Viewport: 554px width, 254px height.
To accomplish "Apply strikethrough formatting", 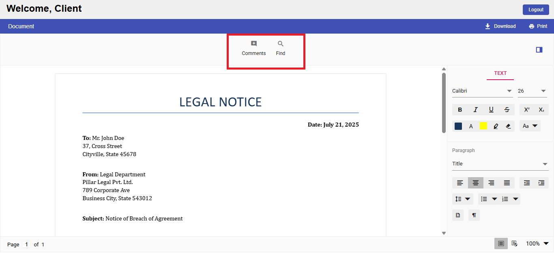I will (507, 109).
